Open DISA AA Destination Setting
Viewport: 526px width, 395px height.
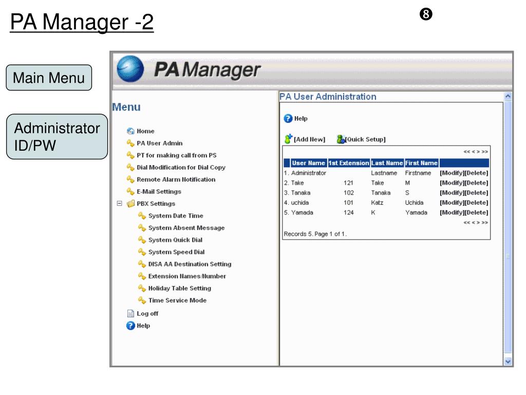coord(190,264)
